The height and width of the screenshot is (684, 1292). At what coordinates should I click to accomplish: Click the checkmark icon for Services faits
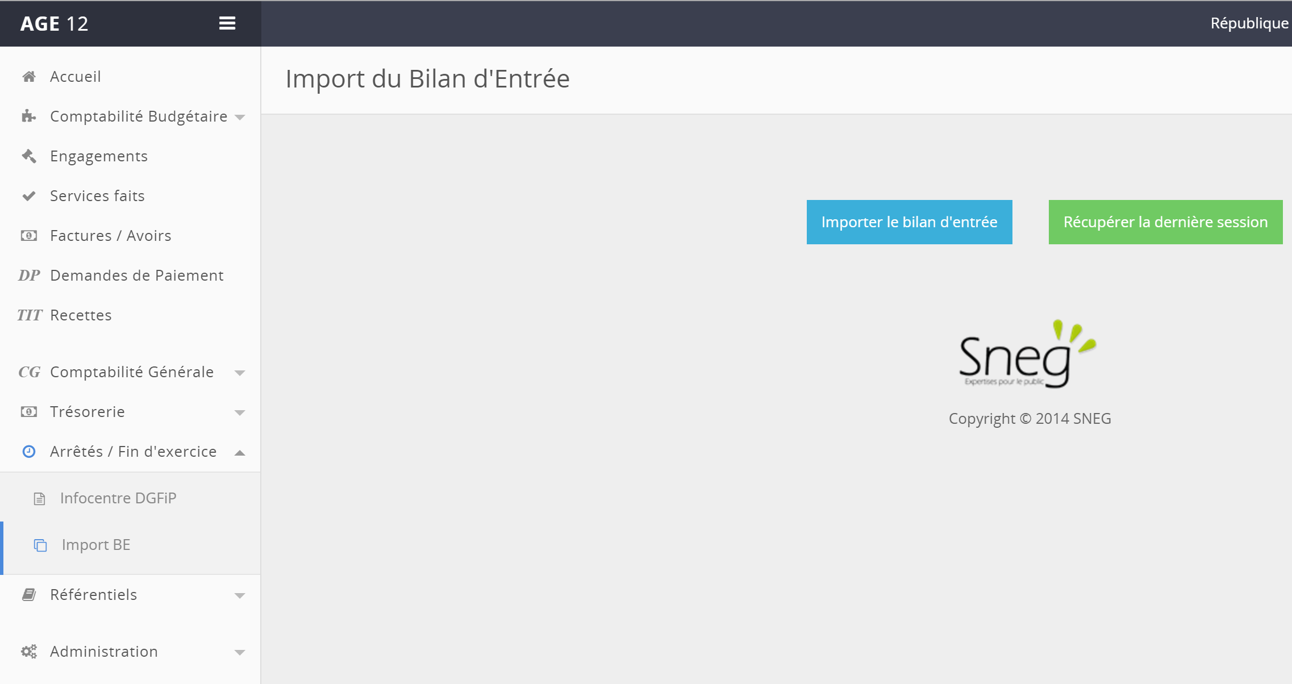[29, 196]
